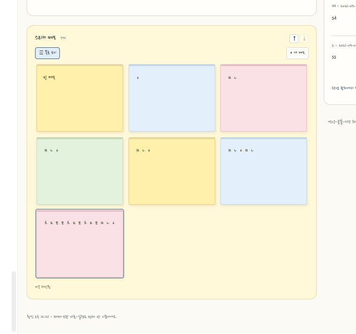Click the 학생 관리에서 text in side panel

coord(343,88)
